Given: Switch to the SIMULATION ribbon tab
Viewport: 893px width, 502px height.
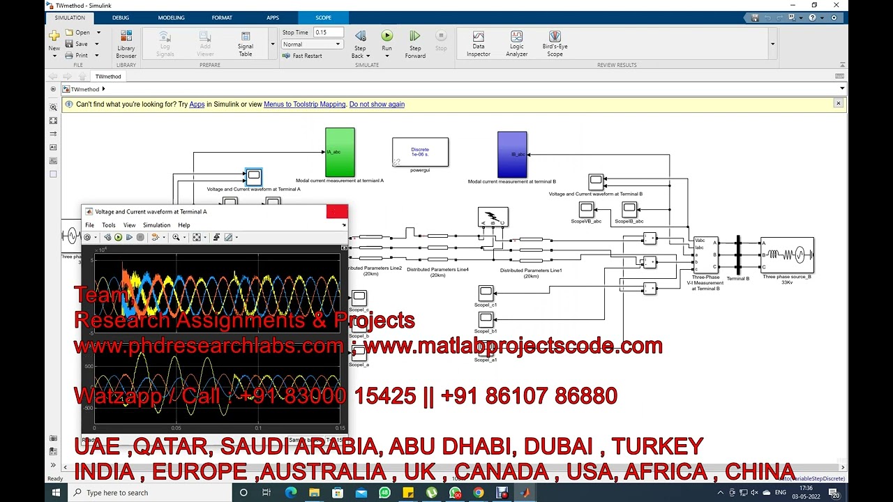Looking at the screenshot, I should 70,17.
